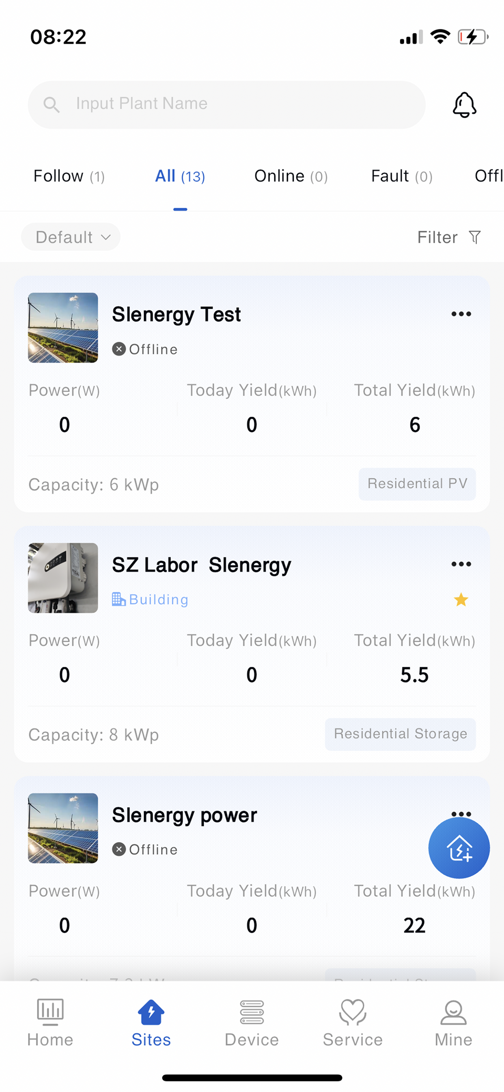Open Device tab in bottom bar
Viewport: 504px width, 1092px height.
pyautogui.click(x=252, y=1023)
